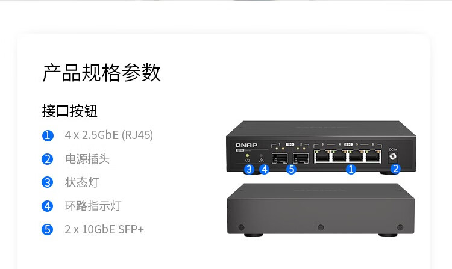Click the blue number 1 legend badge
Viewport: 452px width, 269px height.
48,135
